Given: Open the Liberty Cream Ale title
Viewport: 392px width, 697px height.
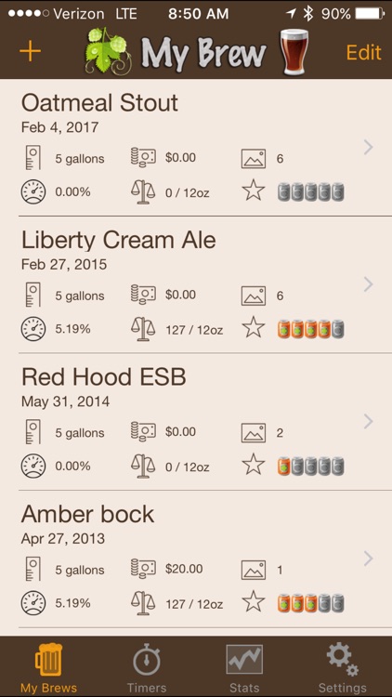Looking at the screenshot, I should pyautogui.click(x=119, y=241).
